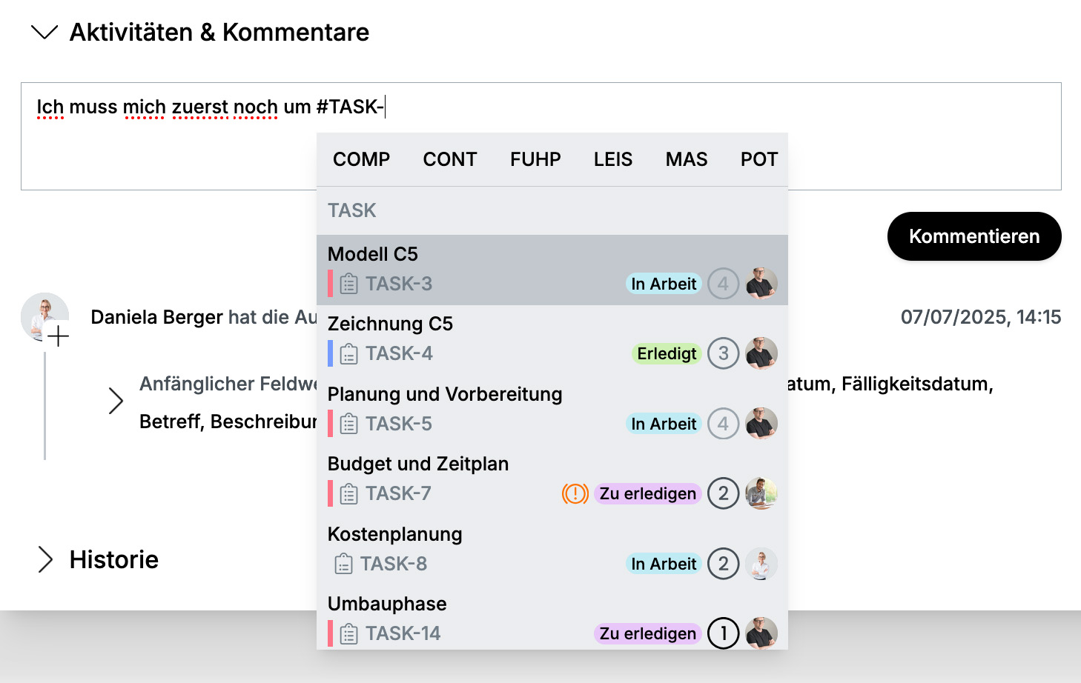
Task: Click the Zu erledigen badge on TASK-14
Action: click(x=648, y=633)
